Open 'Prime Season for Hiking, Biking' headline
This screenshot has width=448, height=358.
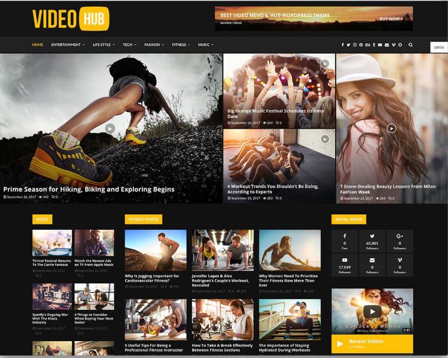click(x=89, y=190)
